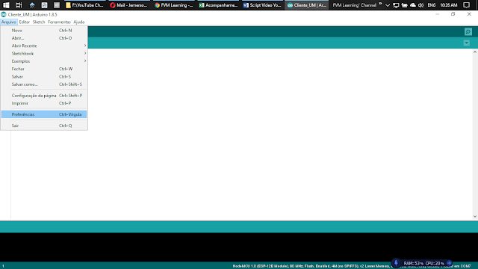This screenshot has height=269, width=478.
Task: Choose Abrir... menu entry
Action: pos(44,38)
